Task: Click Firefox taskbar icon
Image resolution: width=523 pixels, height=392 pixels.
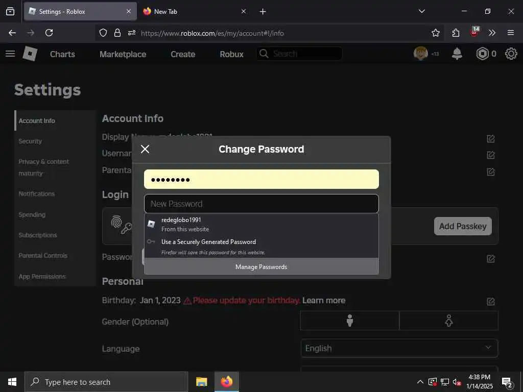Action: (226, 382)
